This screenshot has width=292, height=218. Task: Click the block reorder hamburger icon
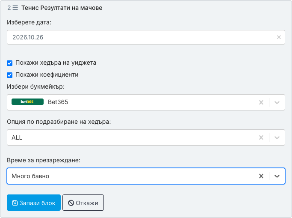point(15,8)
